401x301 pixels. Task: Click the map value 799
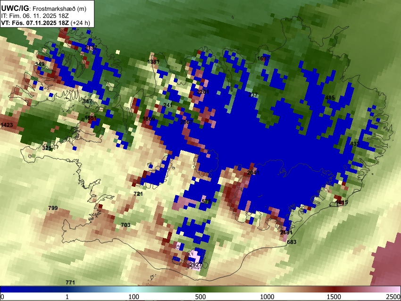(x=53, y=208)
